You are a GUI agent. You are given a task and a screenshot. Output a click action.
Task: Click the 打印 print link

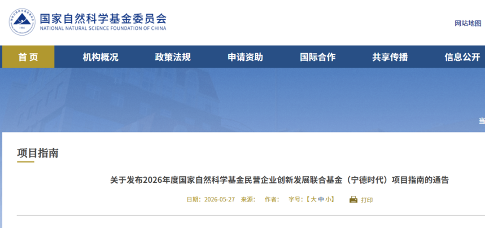pyautogui.click(x=367, y=200)
